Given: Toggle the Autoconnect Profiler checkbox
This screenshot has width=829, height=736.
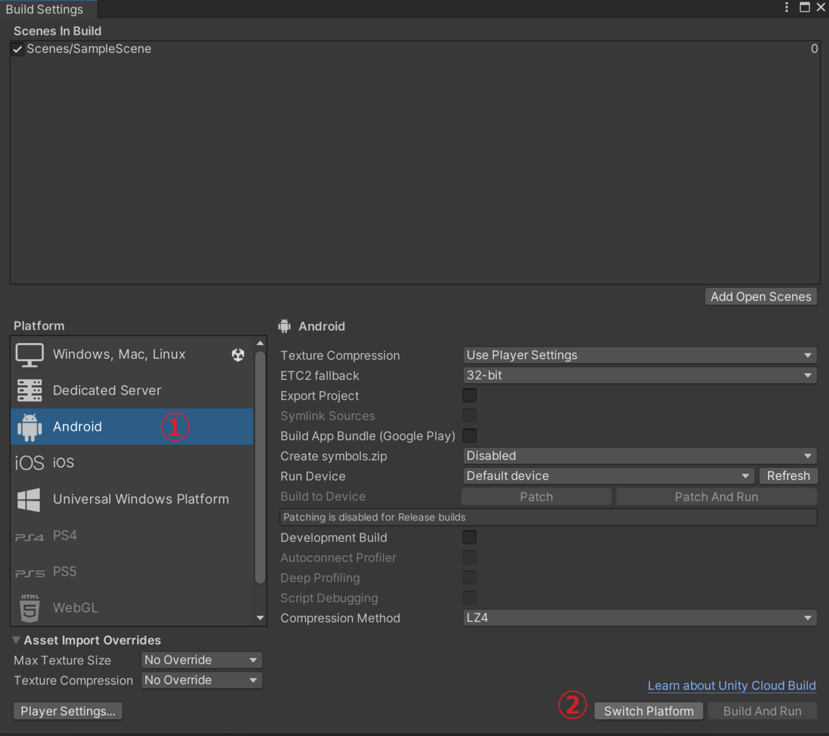Looking at the screenshot, I should coord(470,557).
